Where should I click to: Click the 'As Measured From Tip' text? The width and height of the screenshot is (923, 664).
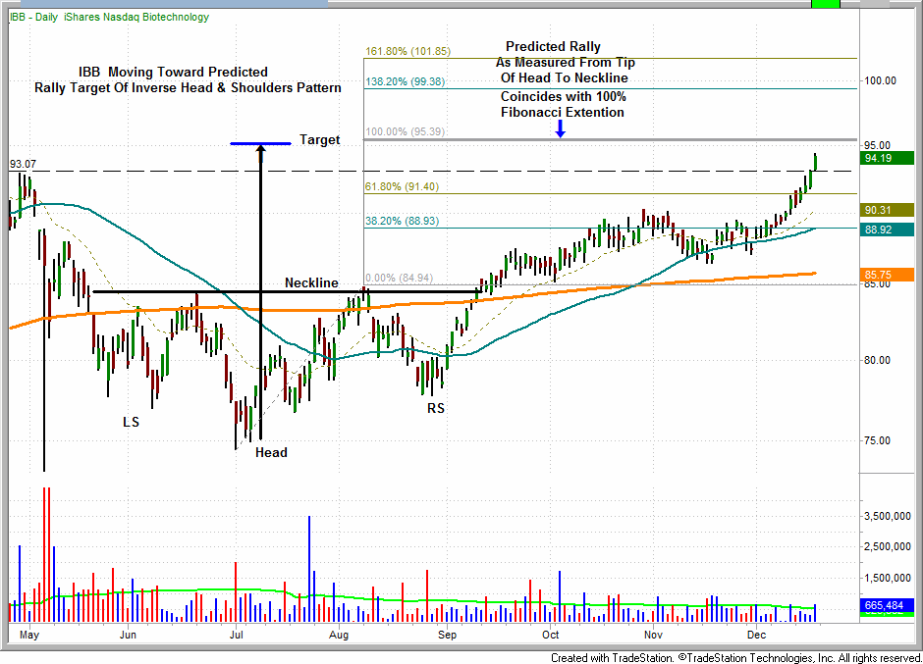coord(566,63)
